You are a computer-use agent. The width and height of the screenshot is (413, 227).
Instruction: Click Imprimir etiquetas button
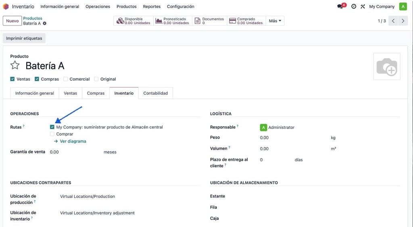(x=24, y=38)
